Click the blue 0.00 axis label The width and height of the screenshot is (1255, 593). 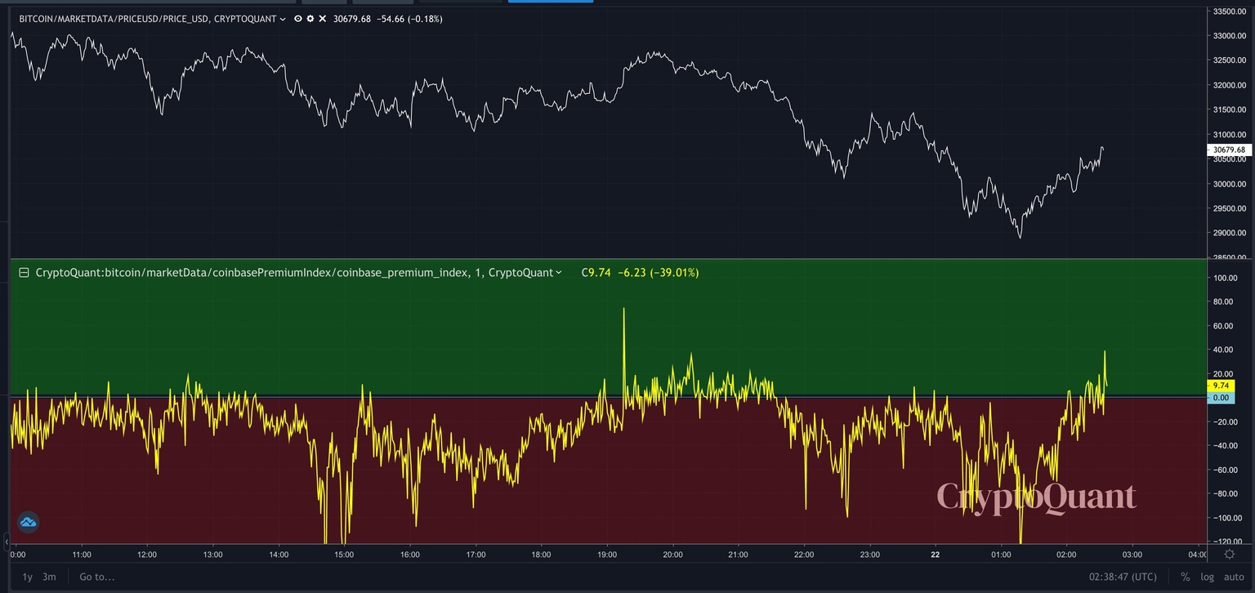point(1223,398)
